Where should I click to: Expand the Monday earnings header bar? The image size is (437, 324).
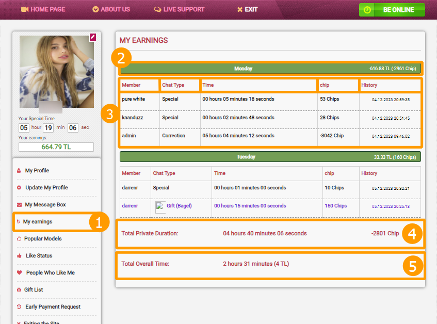pos(270,69)
